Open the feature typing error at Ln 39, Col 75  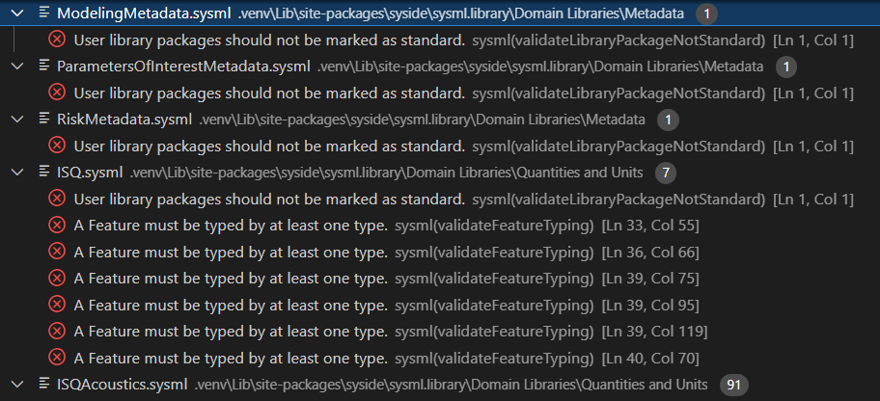coord(231,279)
